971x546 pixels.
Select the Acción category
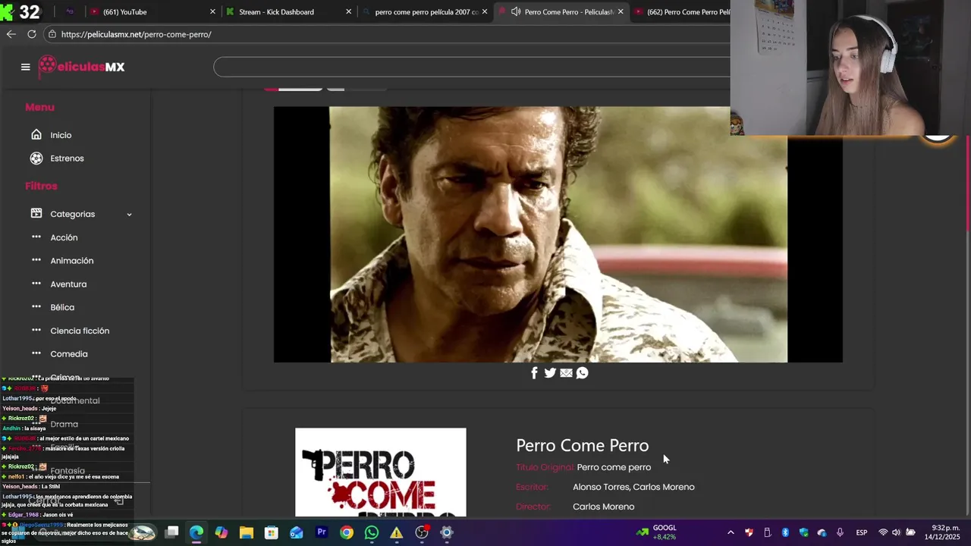[x=64, y=237]
